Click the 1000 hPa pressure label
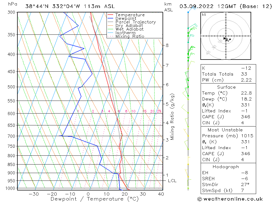This screenshot has height=202, width=276. tap(10, 188)
